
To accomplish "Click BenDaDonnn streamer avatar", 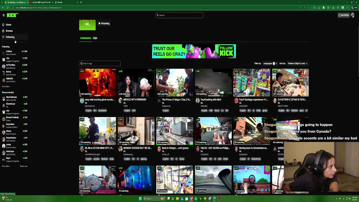I will (82, 101).
